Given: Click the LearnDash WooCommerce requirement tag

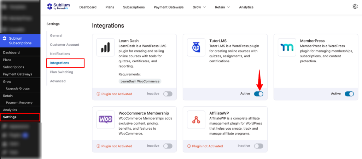Looking at the screenshot, I should (140, 81).
